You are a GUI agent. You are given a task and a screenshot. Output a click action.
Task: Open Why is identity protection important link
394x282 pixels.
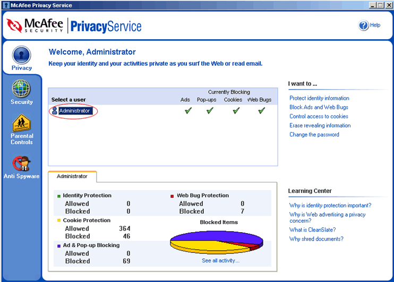pyautogui.click(x=330, y=205)
